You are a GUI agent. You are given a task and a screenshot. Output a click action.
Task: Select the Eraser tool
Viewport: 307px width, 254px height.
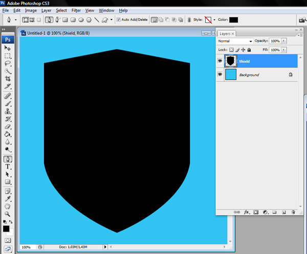[8, 127]
